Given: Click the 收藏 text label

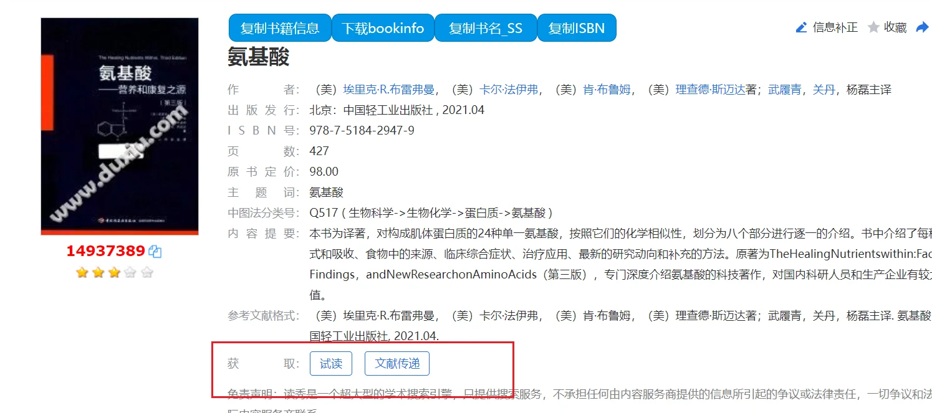Looking at the screenshot, I should tap(895, 27).
